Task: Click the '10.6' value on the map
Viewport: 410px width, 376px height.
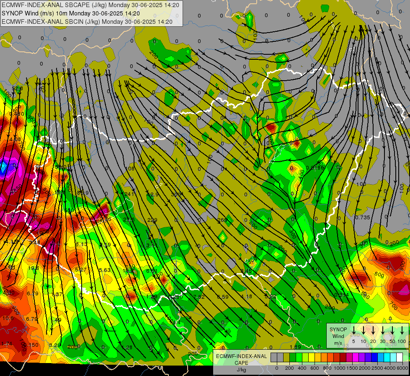Action: coord(8,318)
